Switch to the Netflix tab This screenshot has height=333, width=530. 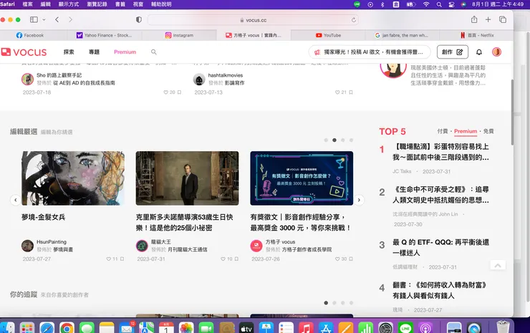pyautogui.click(x=476, y=35)
